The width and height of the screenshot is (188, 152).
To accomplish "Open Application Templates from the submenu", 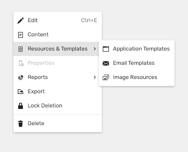I will tap(137, 49).
